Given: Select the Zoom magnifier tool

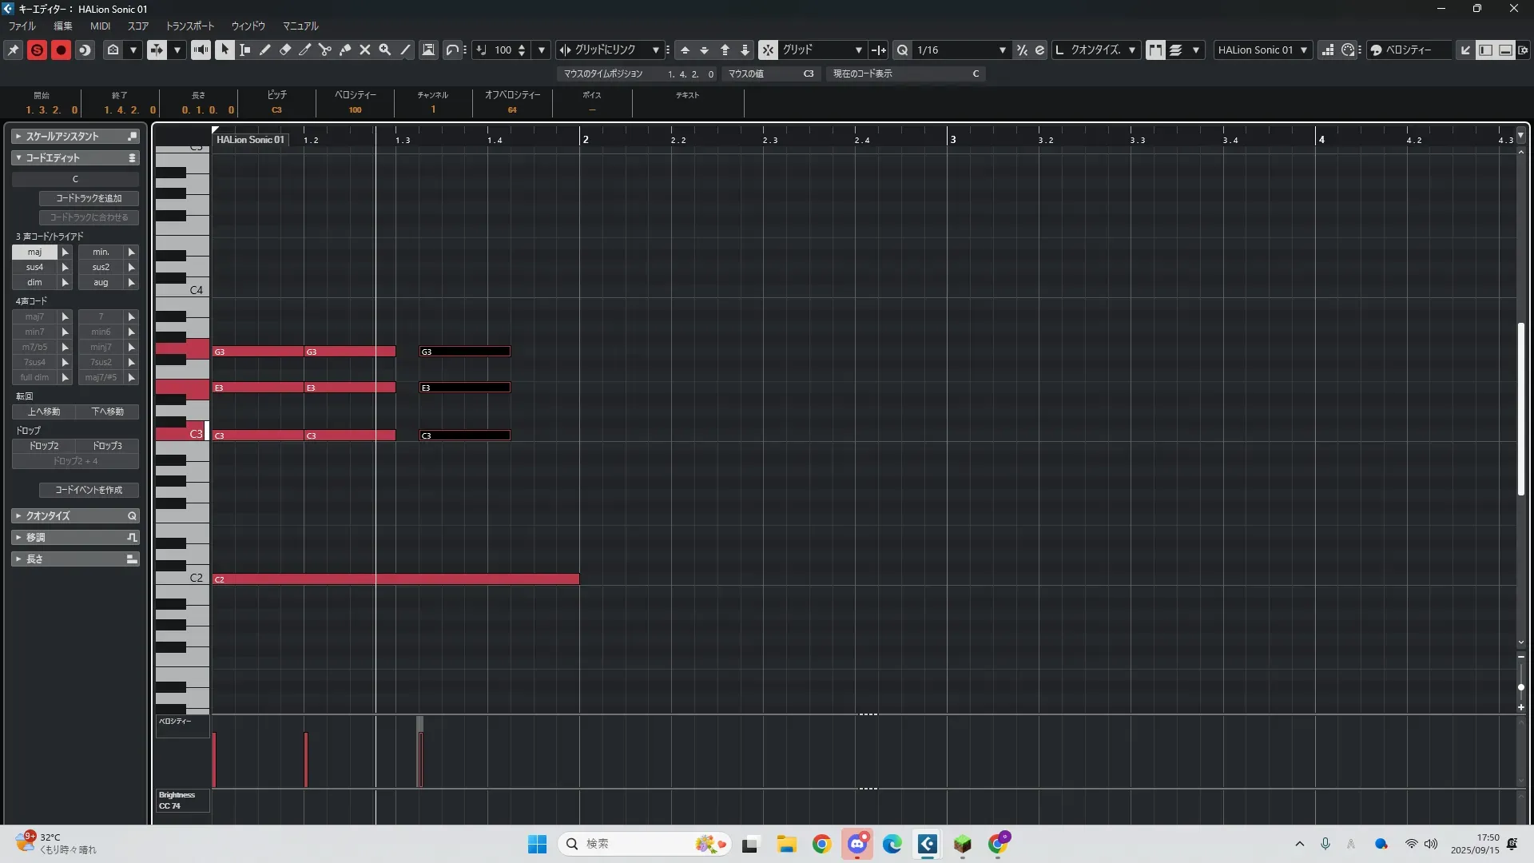Looking at the screenshot, I should pos(385,50).
